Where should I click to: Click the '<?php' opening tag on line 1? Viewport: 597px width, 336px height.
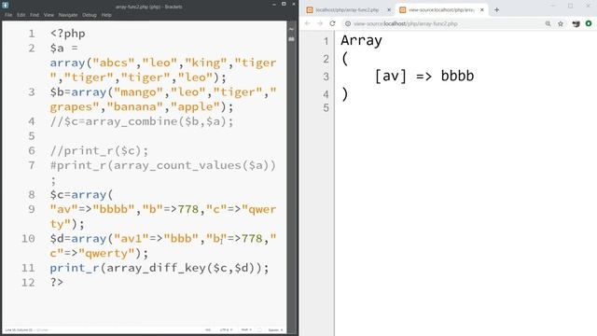pyautogui.click(x=67, y=34)
